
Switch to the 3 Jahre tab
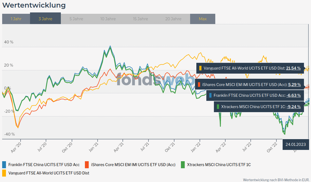(45, 19)
